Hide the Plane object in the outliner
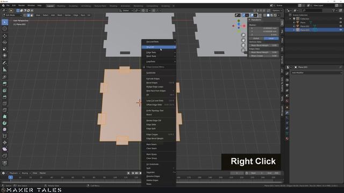This screenshot has height=193, width=344. point(340,23)
